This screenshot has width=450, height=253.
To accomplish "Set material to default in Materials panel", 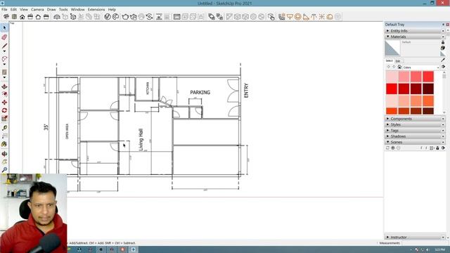I will click(x=443, y=54).
